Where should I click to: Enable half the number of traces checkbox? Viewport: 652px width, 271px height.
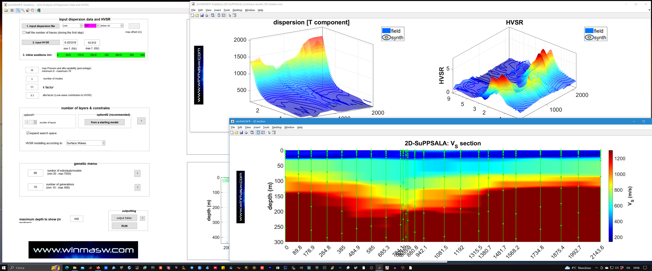24,32
